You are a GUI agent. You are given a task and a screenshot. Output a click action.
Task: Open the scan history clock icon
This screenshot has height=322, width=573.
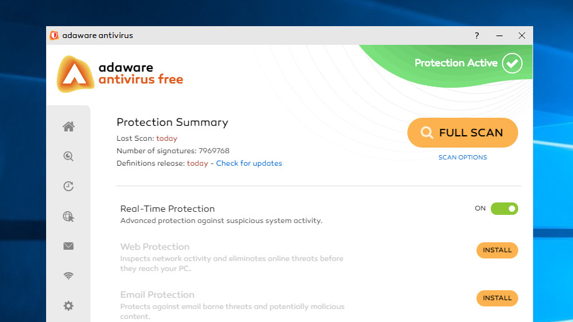(x=69, y=186)
